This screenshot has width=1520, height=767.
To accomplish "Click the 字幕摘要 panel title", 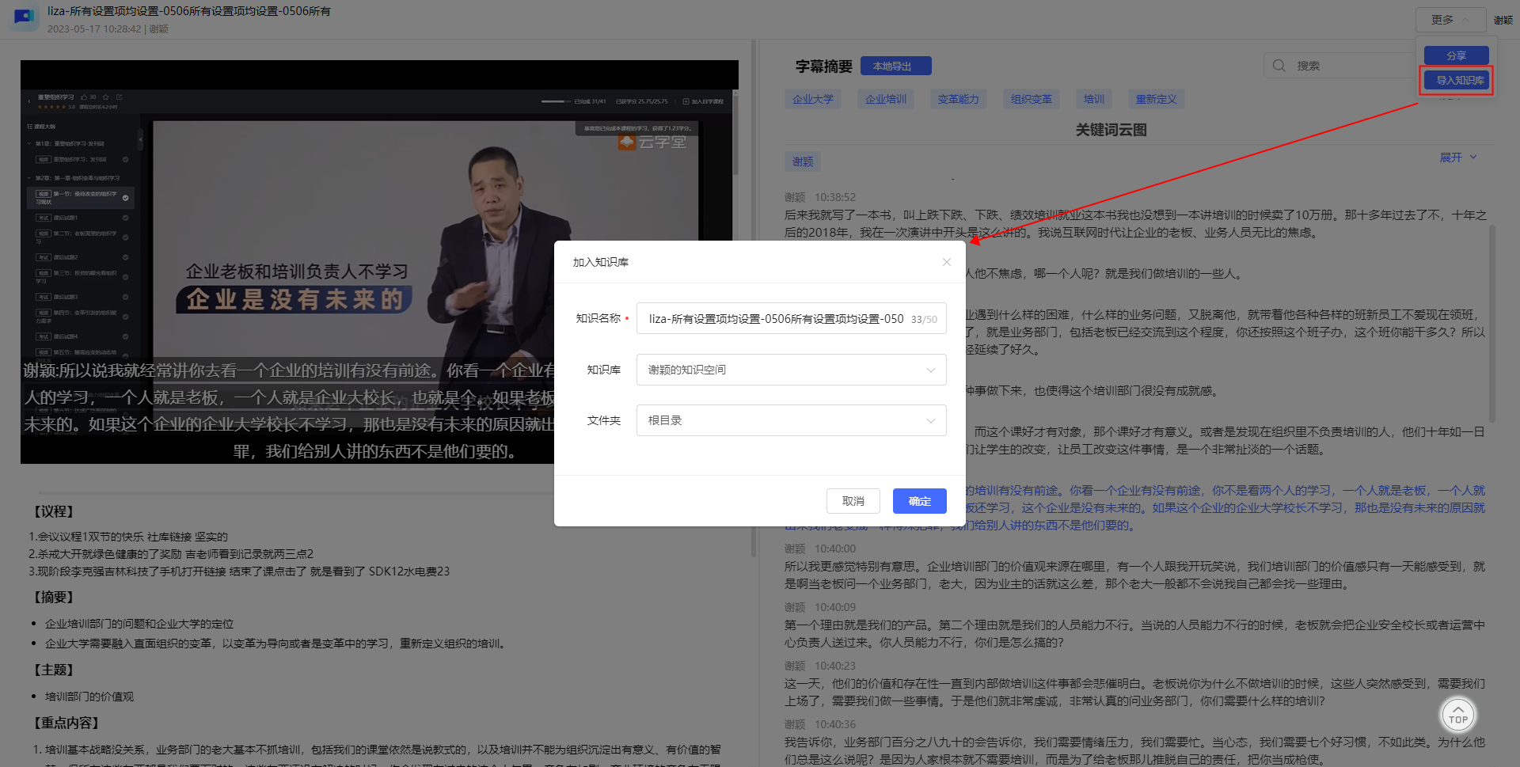I will click(x=823, y=66).
